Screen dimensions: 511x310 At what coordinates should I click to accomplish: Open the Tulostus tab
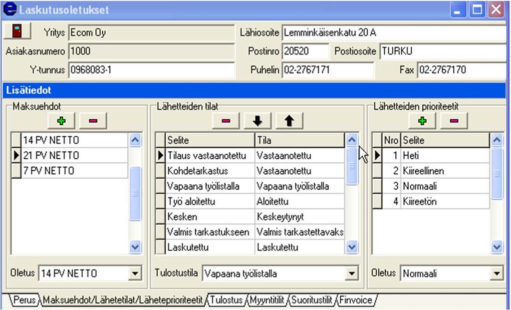click(x=226, y=300)
